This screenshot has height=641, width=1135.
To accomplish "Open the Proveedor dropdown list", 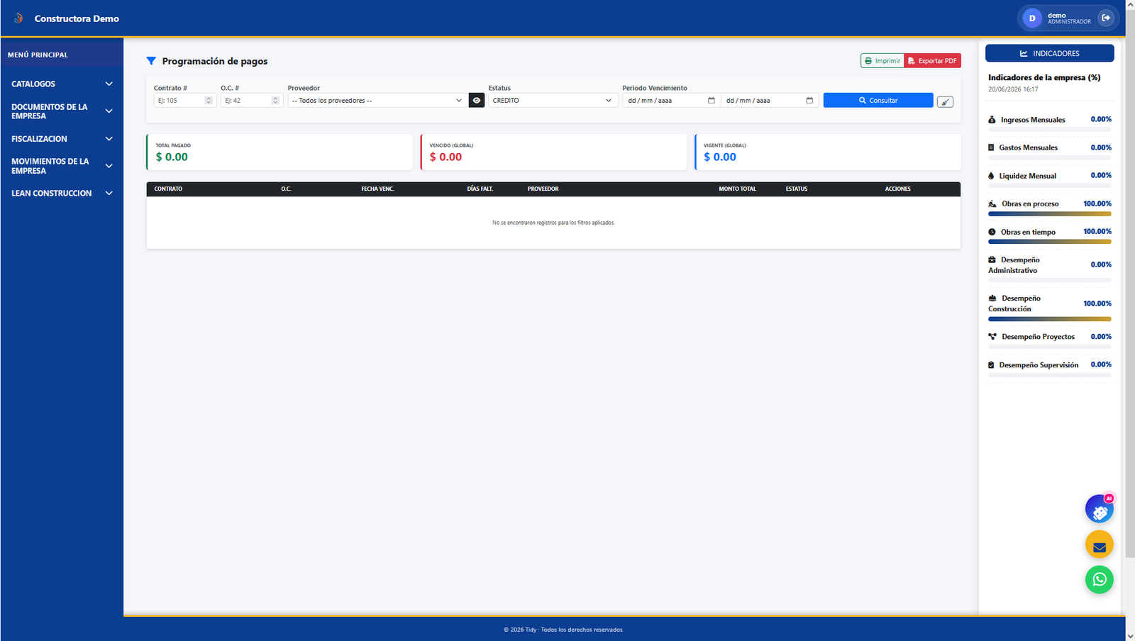I will click(x=377, y=101).
